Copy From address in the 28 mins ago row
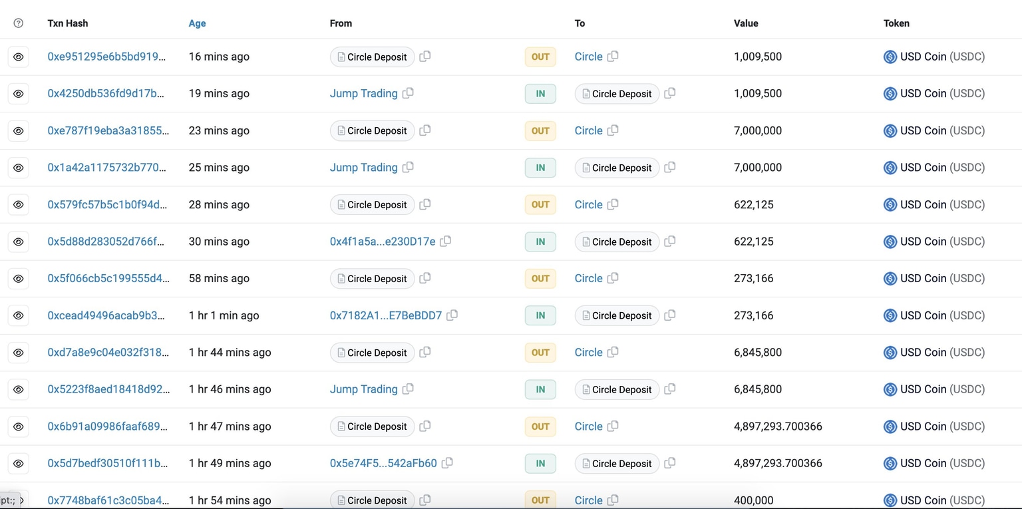 click(x=425, y=204)
